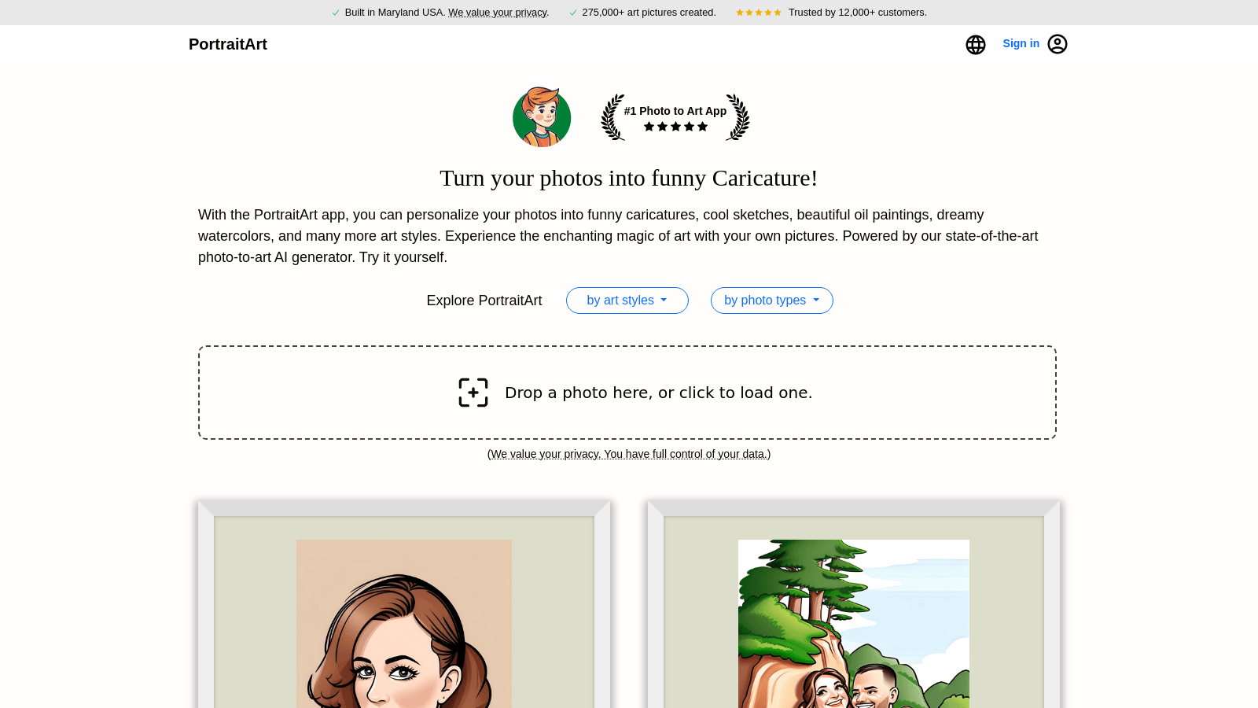Image resolution: width=1258 pixels, height=708 pixels.
Task: Click the photo add frame icon
Action: pyautogui.click(x=473, y=393)
